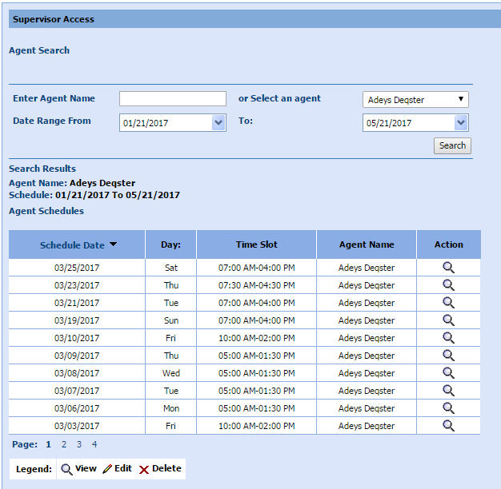Open the Select an agent dropdown
This screenshot has width=501, height=489.
pos(415,100)
